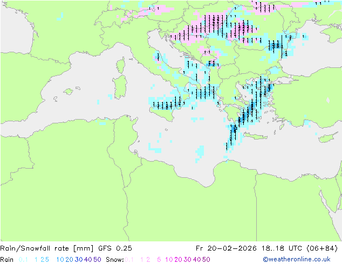Image resolution: width=342 pixels, height=264 pixels.
Task: Select the rain legend value 0.1
Action: (x=23, y=260)
